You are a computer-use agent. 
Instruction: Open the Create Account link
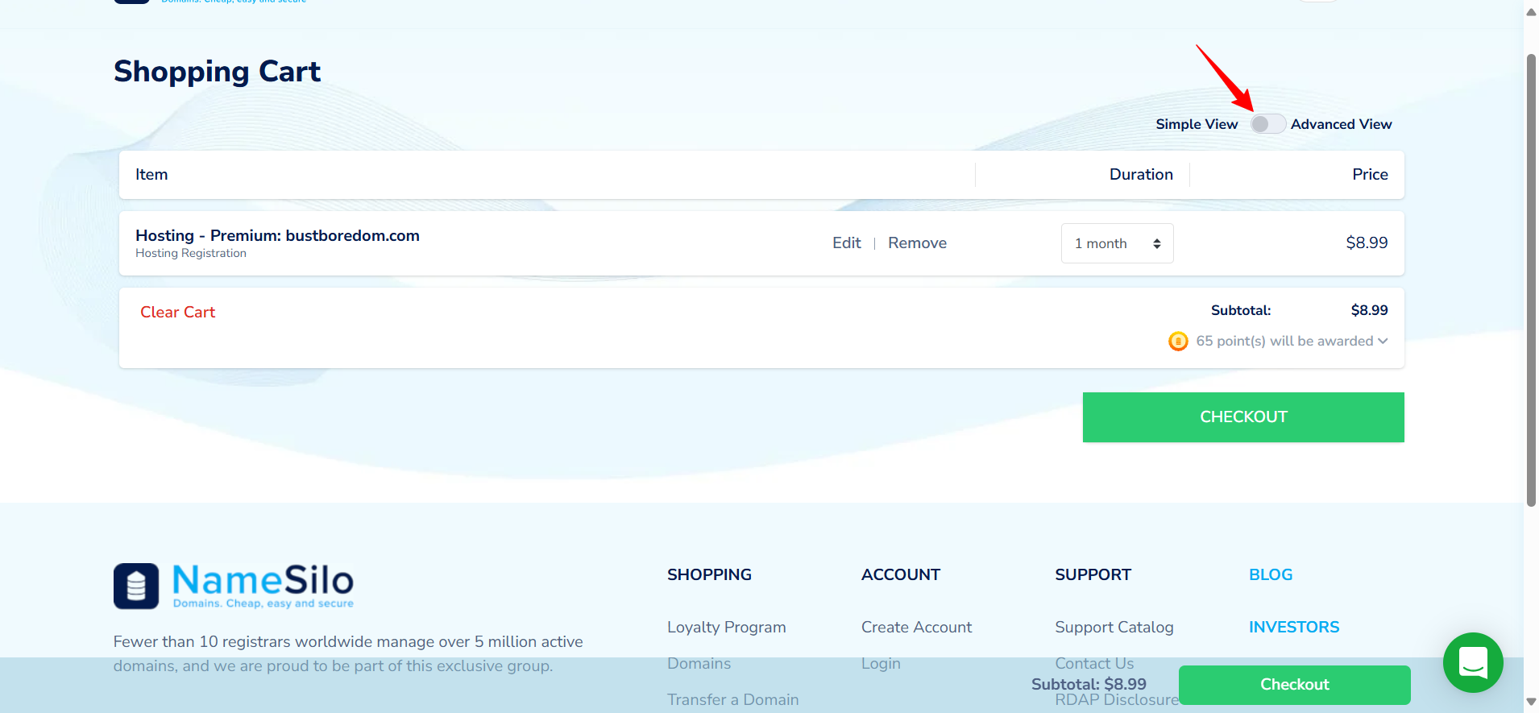pyautogui.click(x=916, y=627)
